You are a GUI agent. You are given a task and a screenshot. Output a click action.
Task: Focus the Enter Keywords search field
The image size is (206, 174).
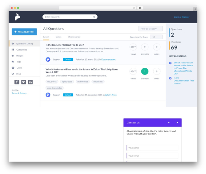(70, 17)
